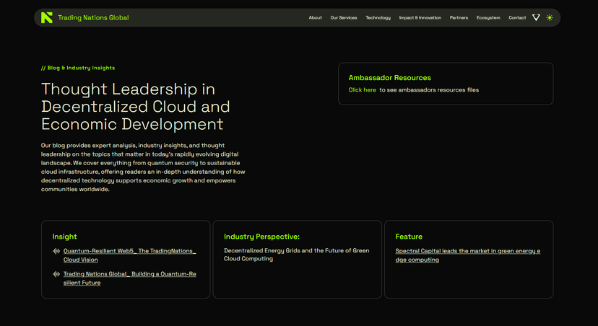
Task: Open the Trading Nations Global home link
Action: 93,17
